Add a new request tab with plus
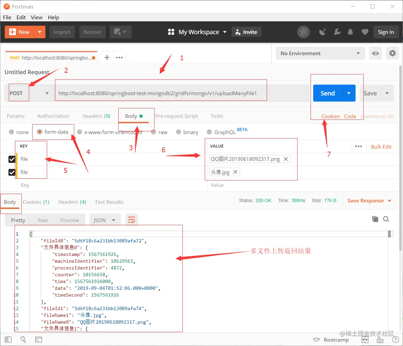Screen dimensions: 403x346 click(107, 58)
